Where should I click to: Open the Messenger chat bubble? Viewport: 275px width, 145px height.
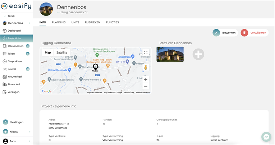click(x=266, y=137)
